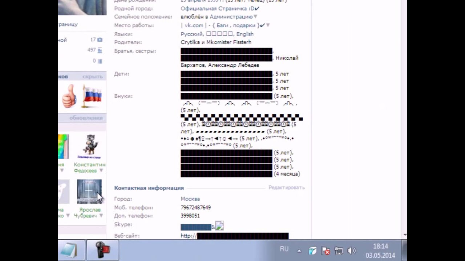Open Ярослав Чубревич's avatar thumbnail
465x261 pixels.
point(89,191)
